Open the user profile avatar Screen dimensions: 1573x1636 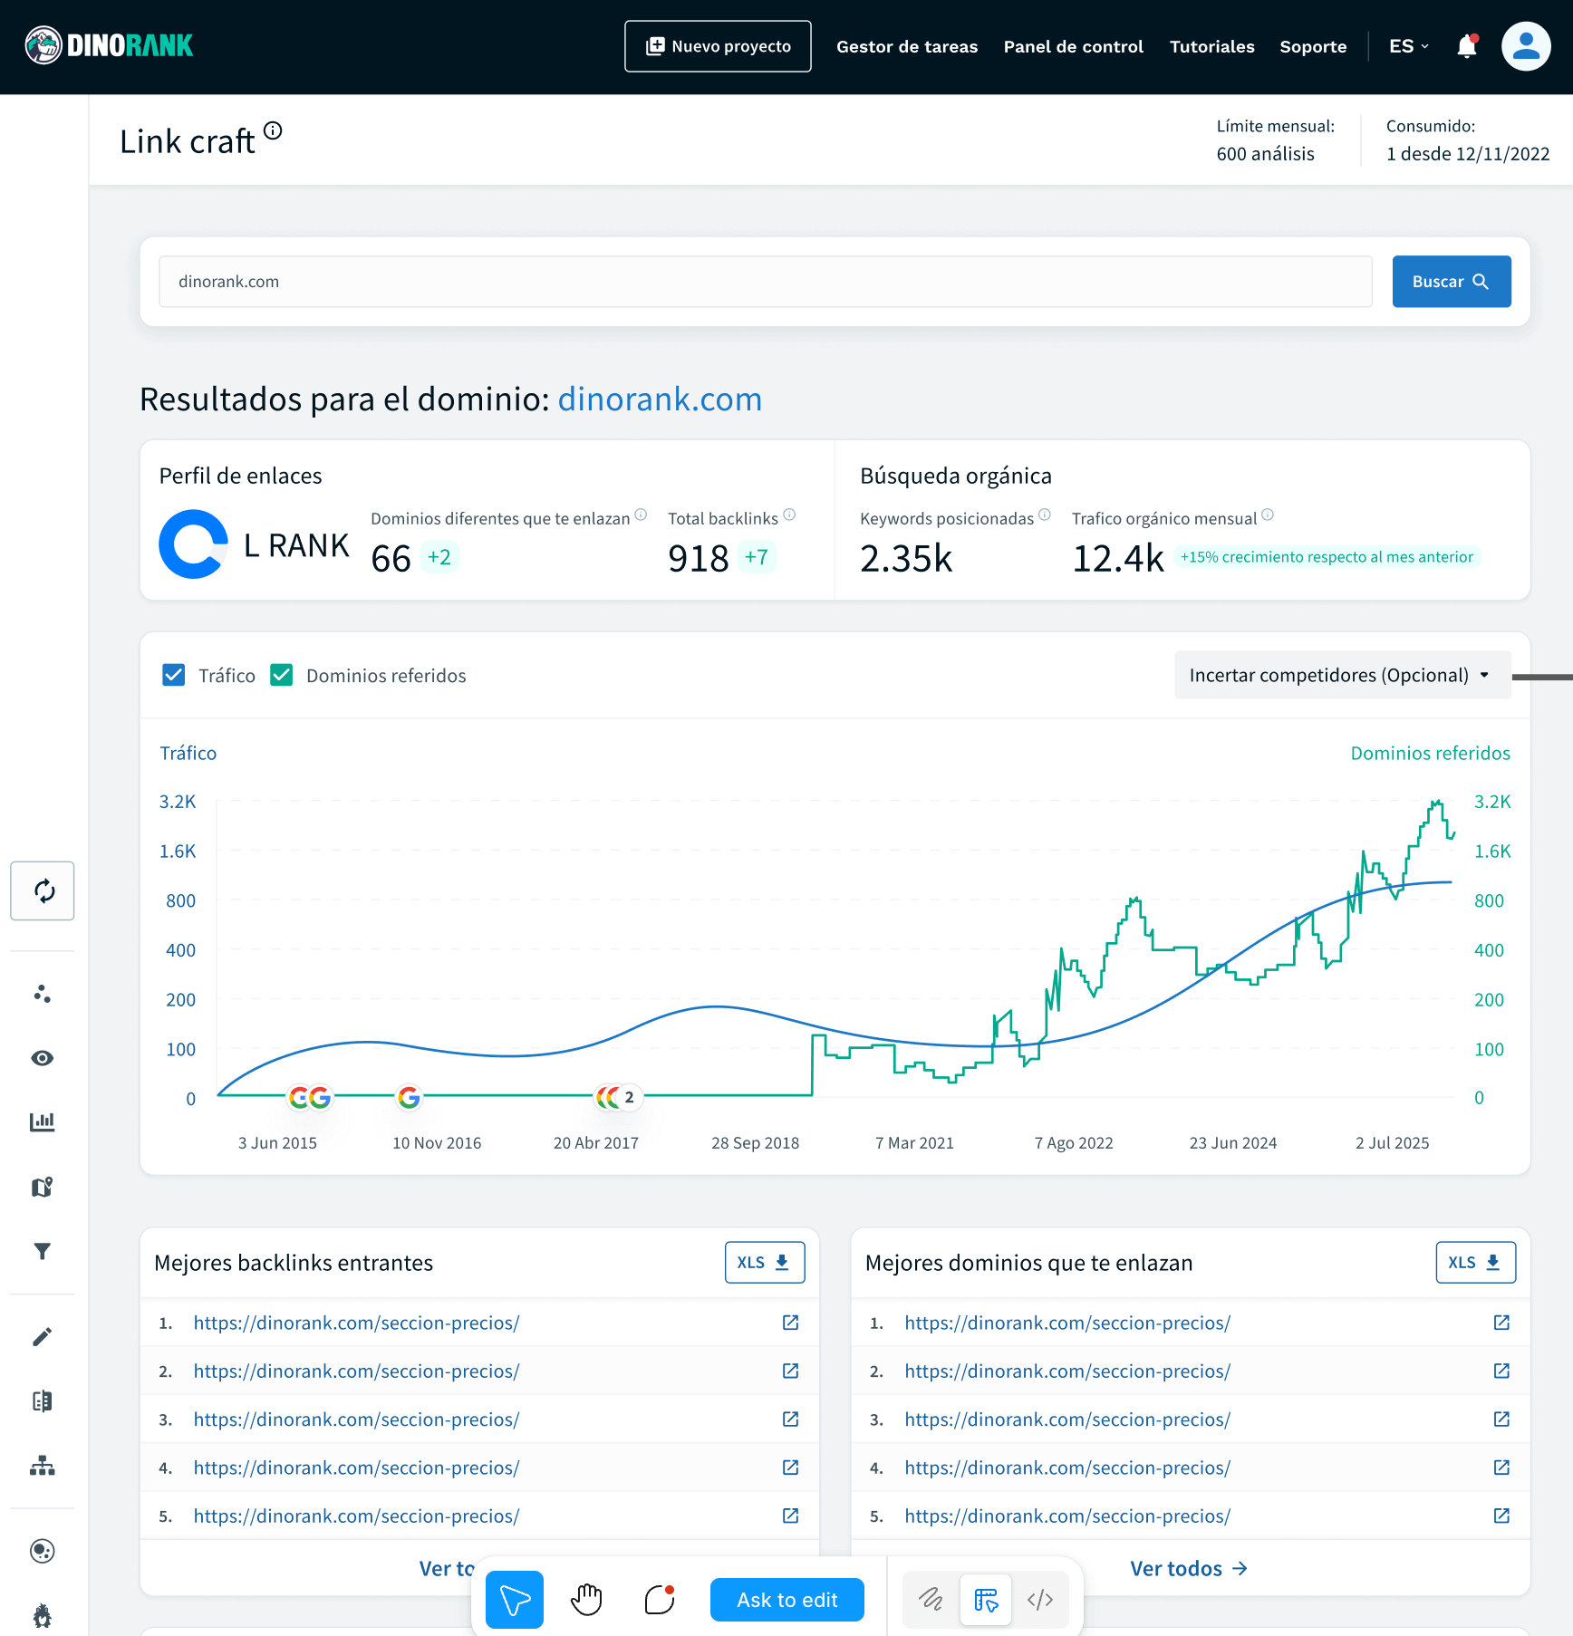pos(1526,46)
